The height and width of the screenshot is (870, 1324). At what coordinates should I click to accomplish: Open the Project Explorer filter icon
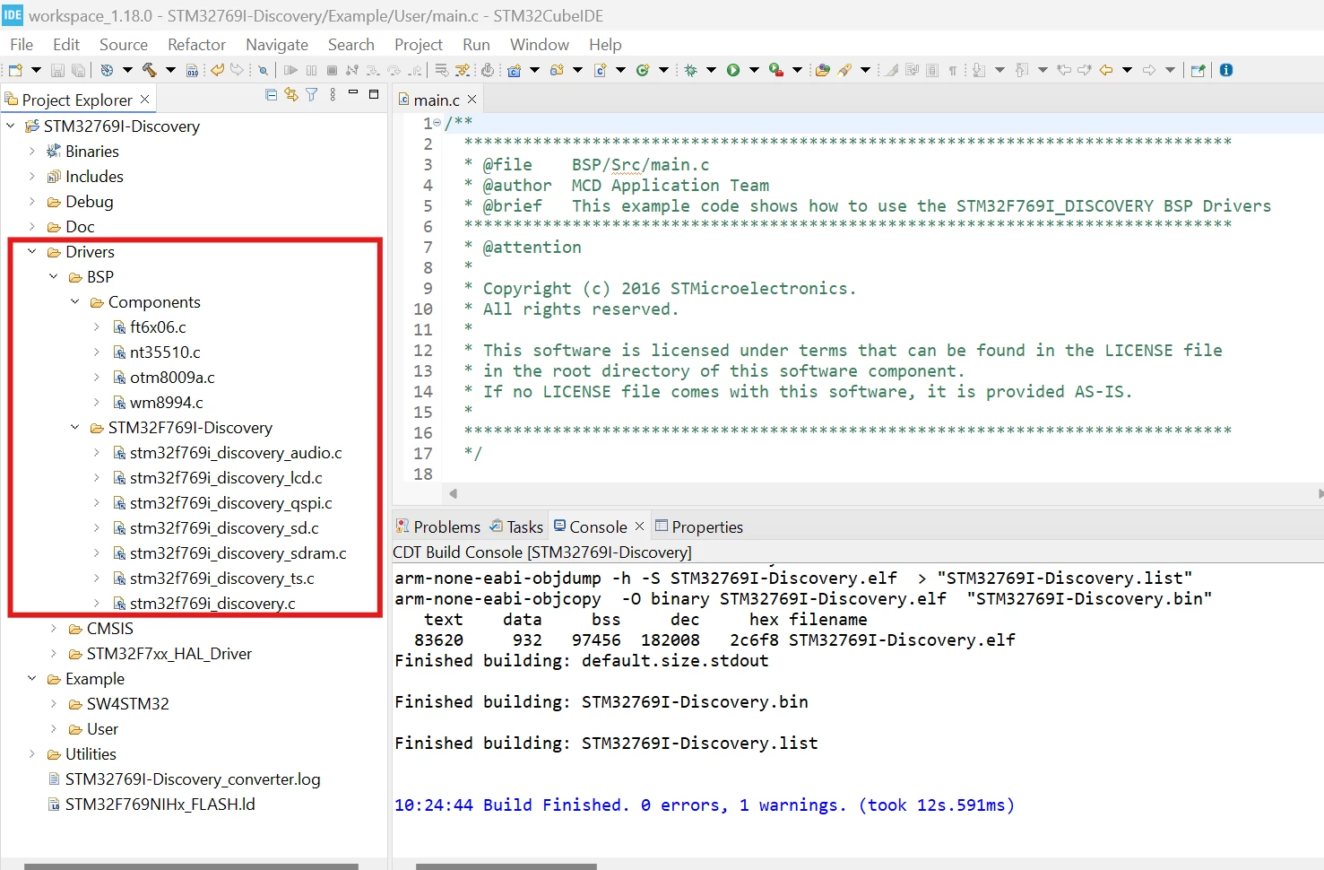[x=311, y=94]
